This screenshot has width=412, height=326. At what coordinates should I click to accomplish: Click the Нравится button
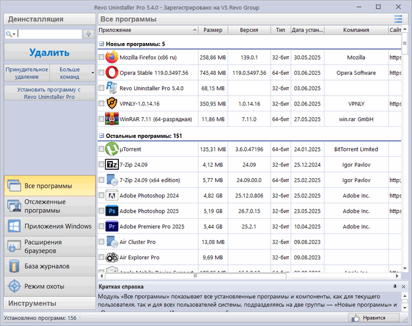[x=374, y=318]
